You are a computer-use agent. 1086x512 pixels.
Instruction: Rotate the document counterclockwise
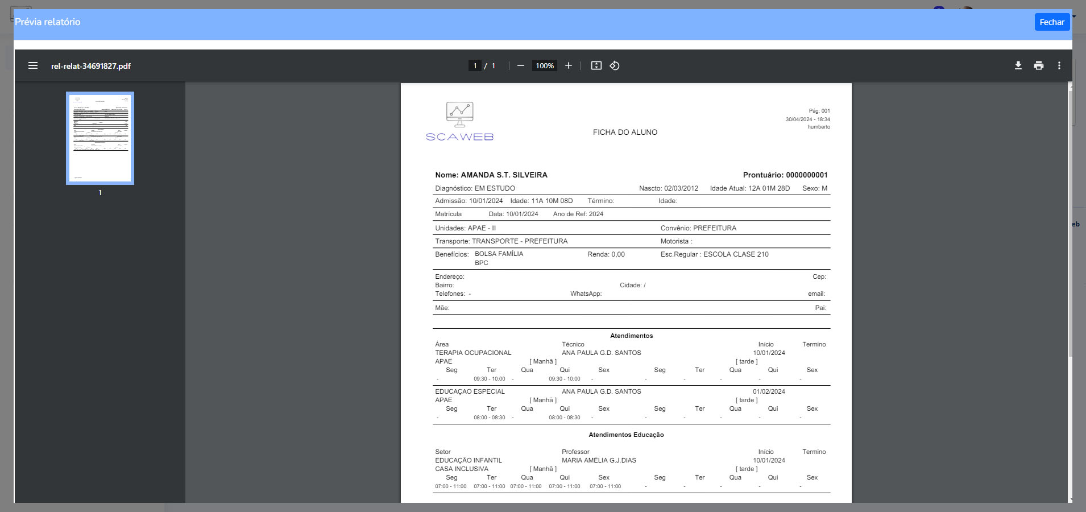point(615,66)
